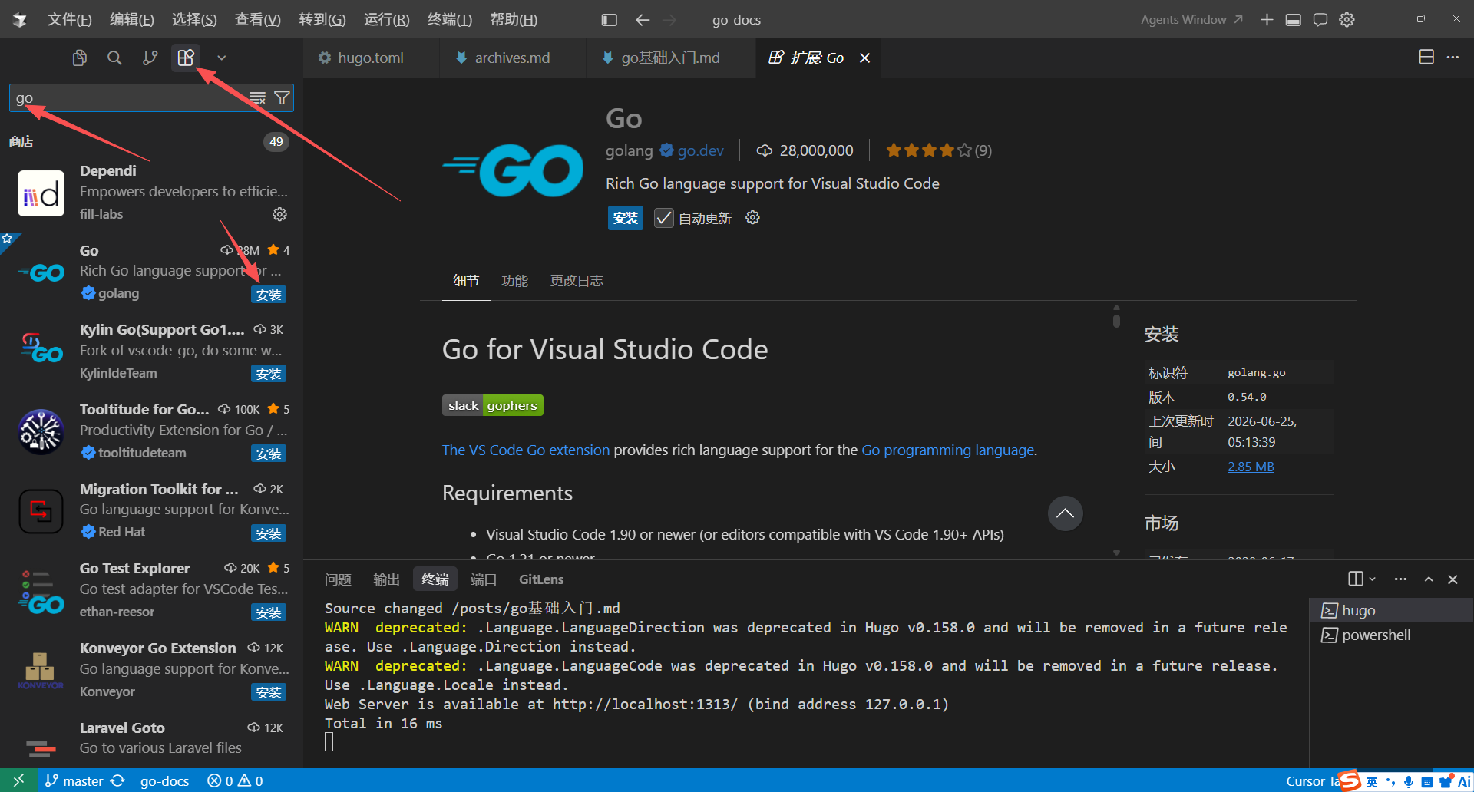
Task: Open the Source Control branch icon
Action: [x=150, y=58]
